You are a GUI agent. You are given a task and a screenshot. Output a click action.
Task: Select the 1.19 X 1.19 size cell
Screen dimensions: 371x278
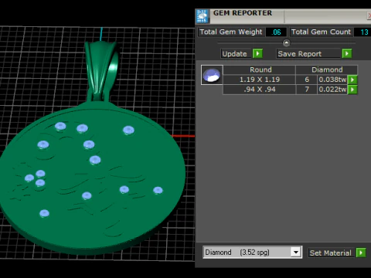[x=260, y=80]
